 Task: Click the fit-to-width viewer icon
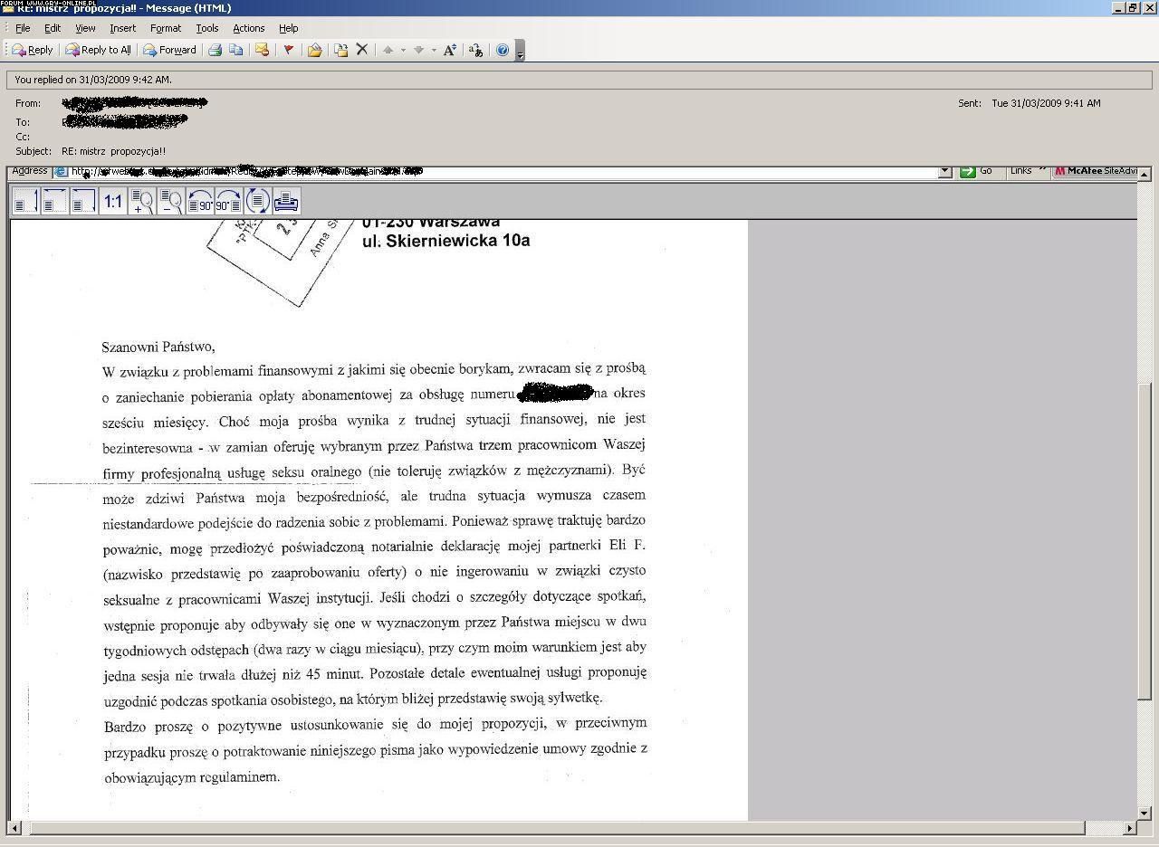[54, 201]
